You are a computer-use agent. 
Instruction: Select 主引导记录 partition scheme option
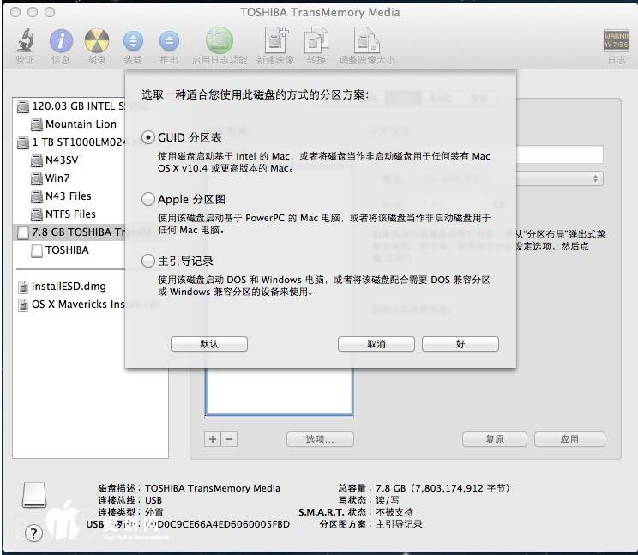pyautogui.click(x=148, y=261)
